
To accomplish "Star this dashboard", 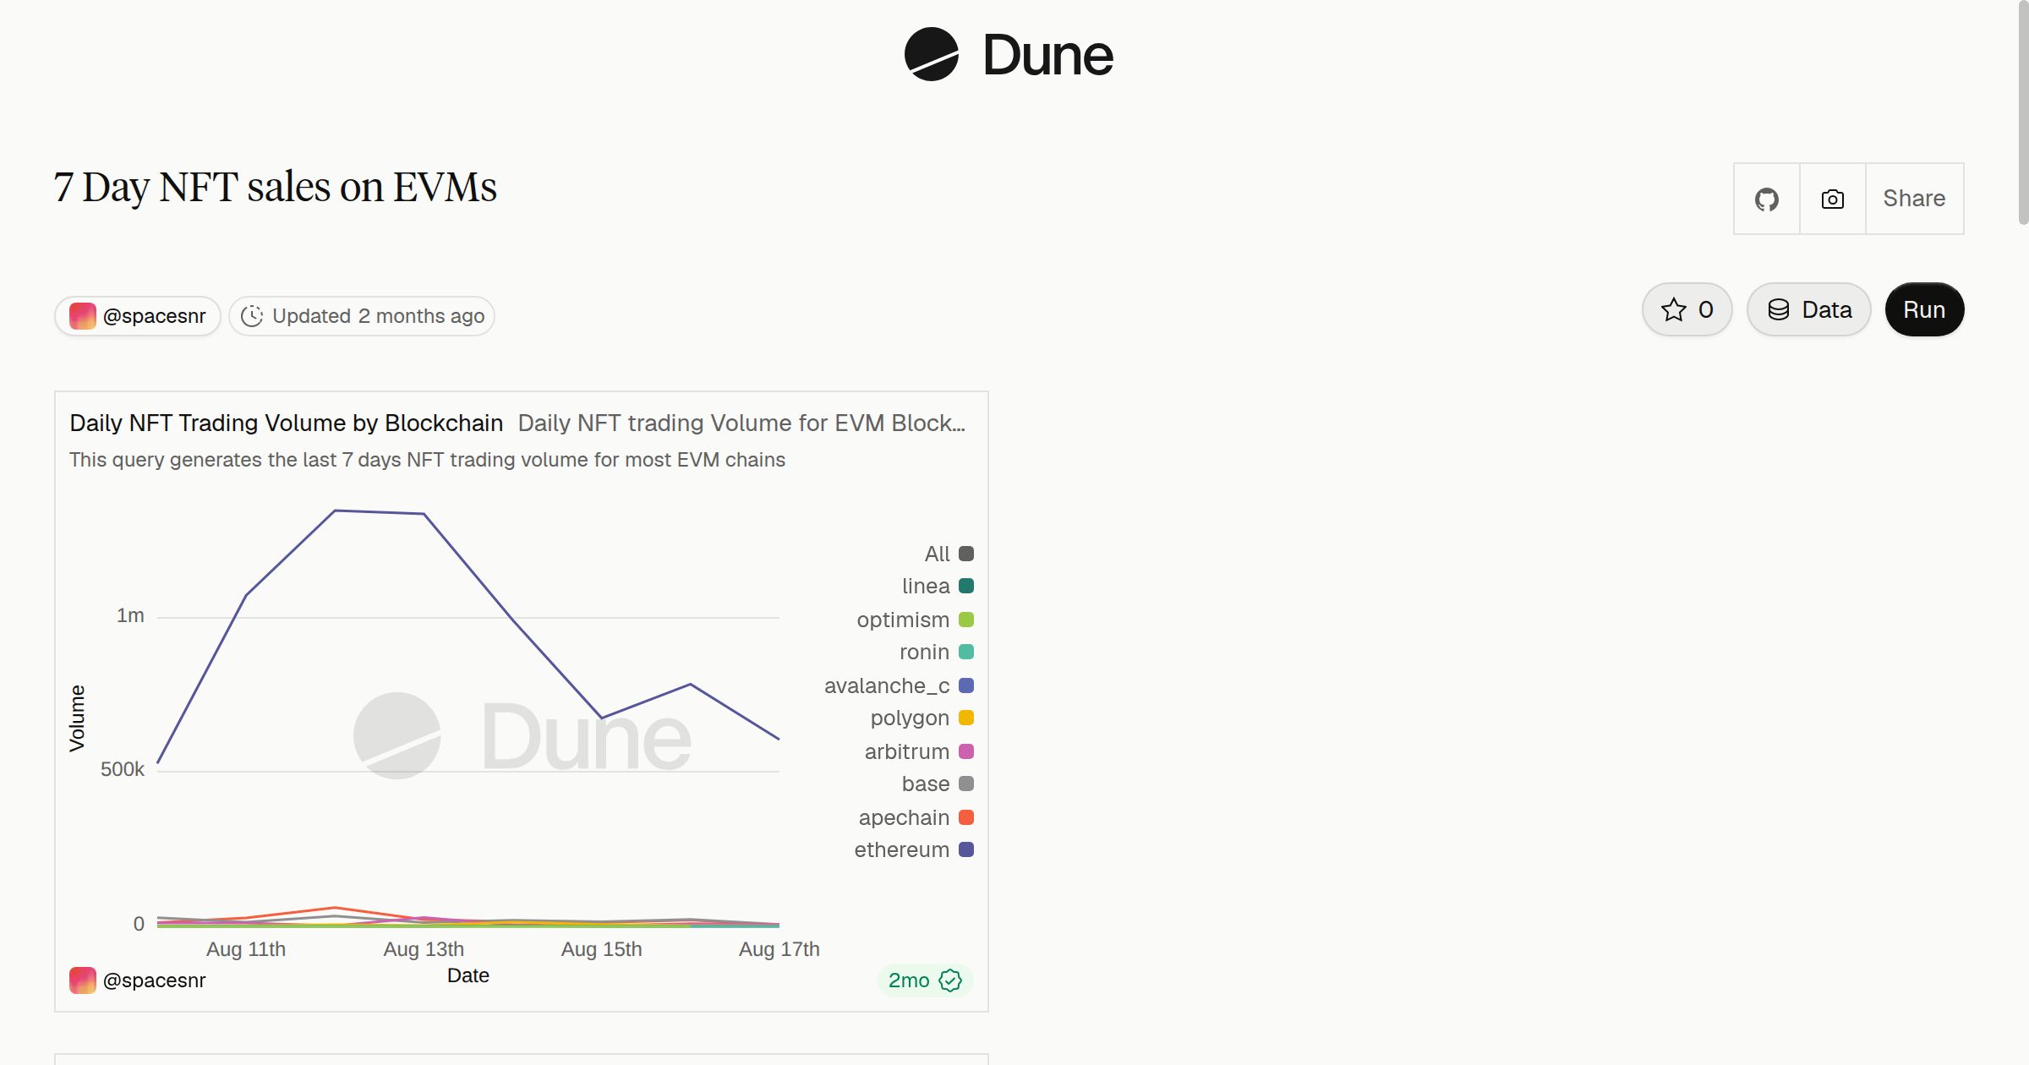I will click(1687, 309).
